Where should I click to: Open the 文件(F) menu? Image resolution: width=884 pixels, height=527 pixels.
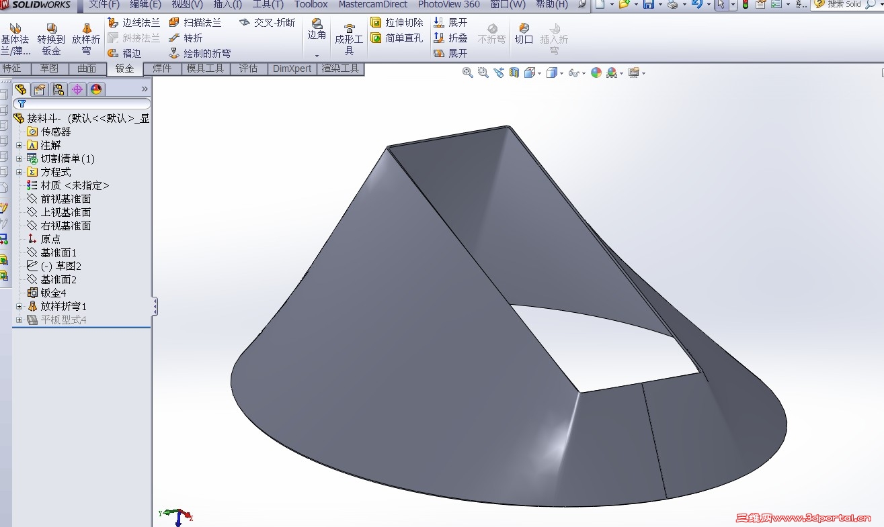(x=106, y=4)
